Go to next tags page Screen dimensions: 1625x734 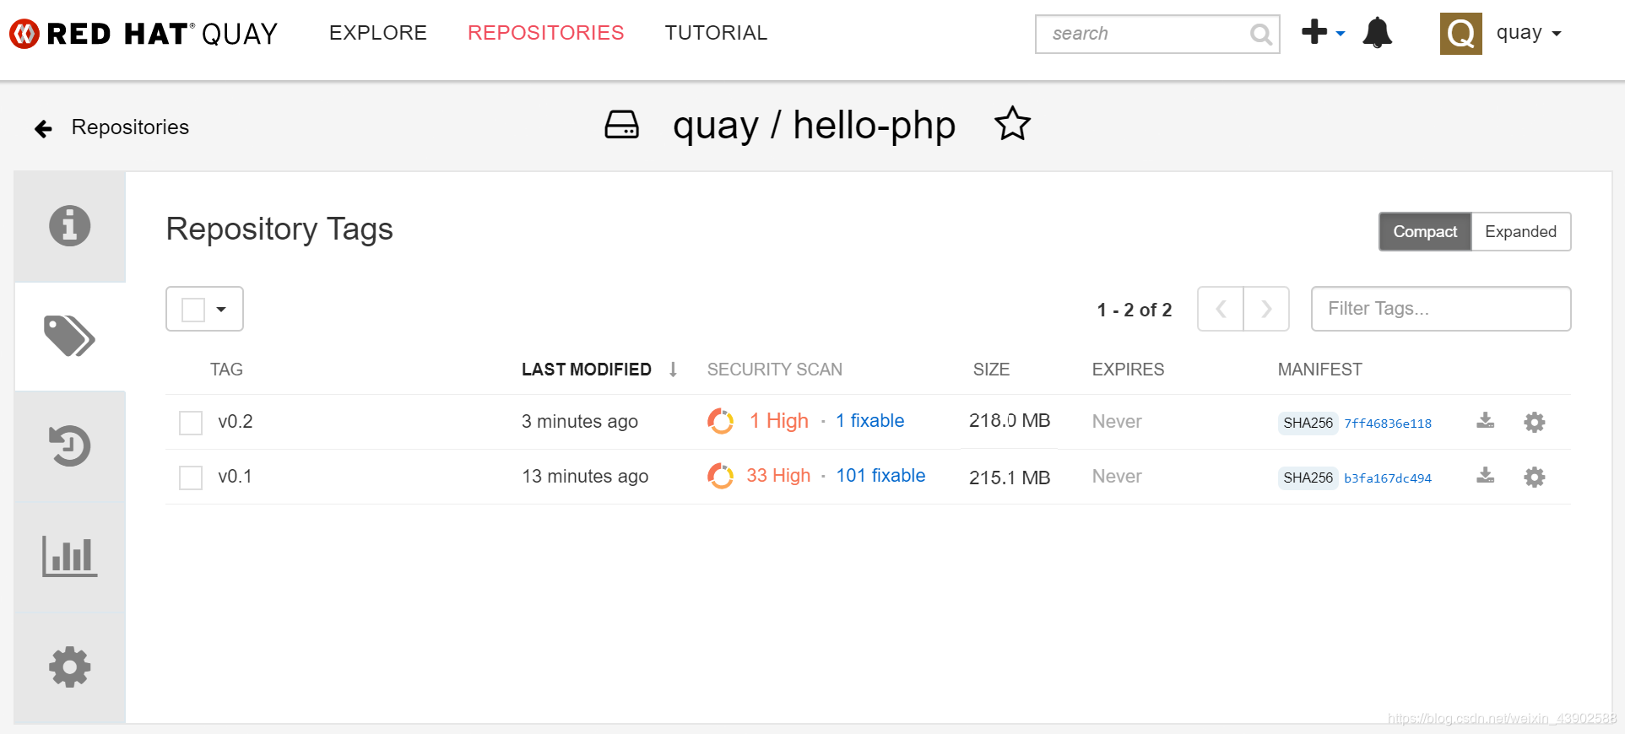(1266, 309)
